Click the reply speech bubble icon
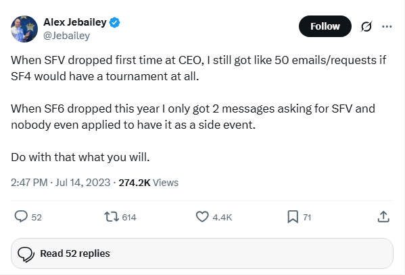The height and width of the screenshot is (275, 405). (x=21, y=216)
